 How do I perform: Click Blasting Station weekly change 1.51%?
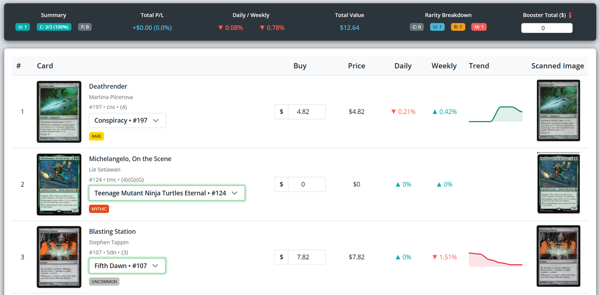tap(444, 257)
